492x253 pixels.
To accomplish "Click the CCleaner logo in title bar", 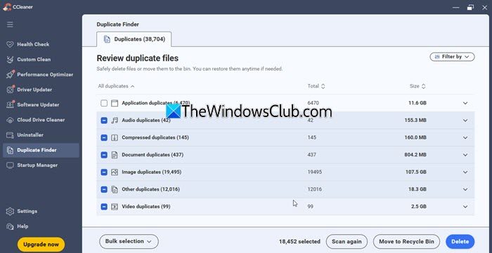I will point(7,7).
